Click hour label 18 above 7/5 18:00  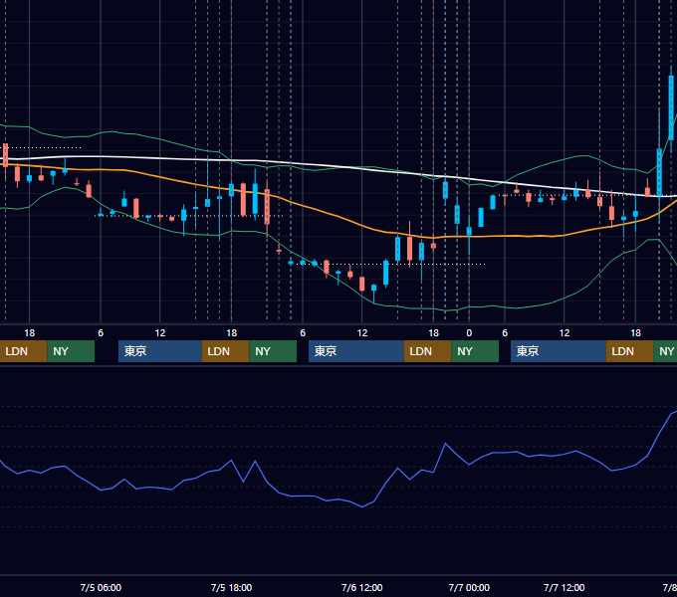click(x=231, y=333)
